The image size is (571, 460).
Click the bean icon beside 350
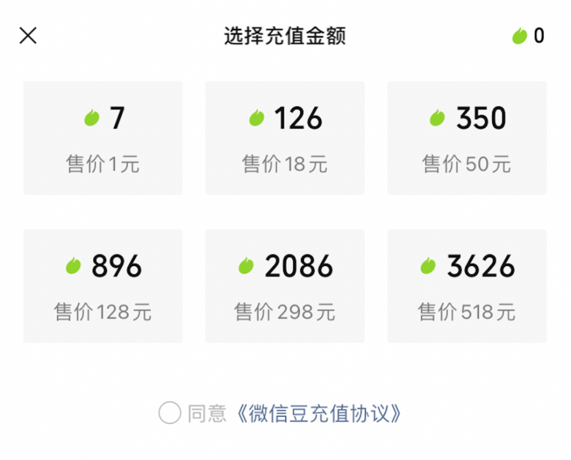tap(437, 118)
